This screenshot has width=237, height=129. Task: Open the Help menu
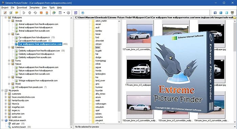tap(59, 7)
